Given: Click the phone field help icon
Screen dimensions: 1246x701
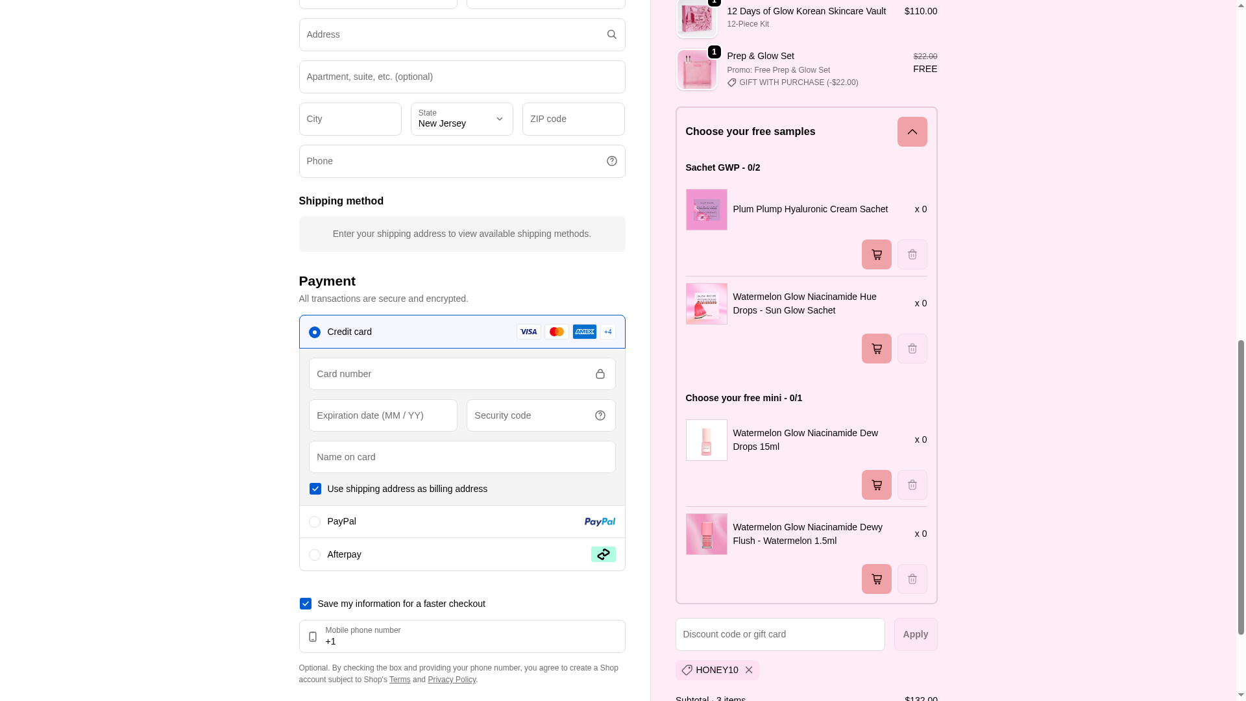Looking at the screenshot, I should click(x=611, y=161).
